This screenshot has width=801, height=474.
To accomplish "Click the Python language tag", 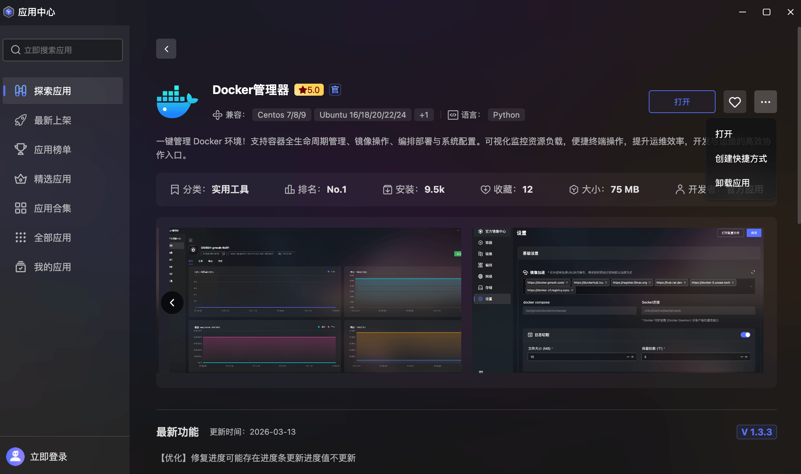I will [x=506, y=115].
